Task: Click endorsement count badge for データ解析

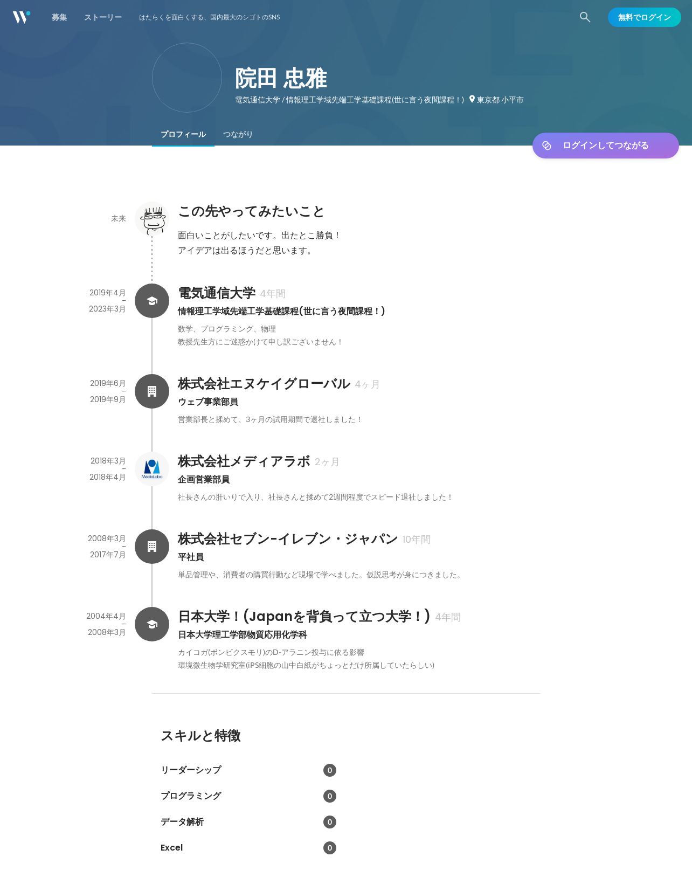Action: (x=330, y=822)
